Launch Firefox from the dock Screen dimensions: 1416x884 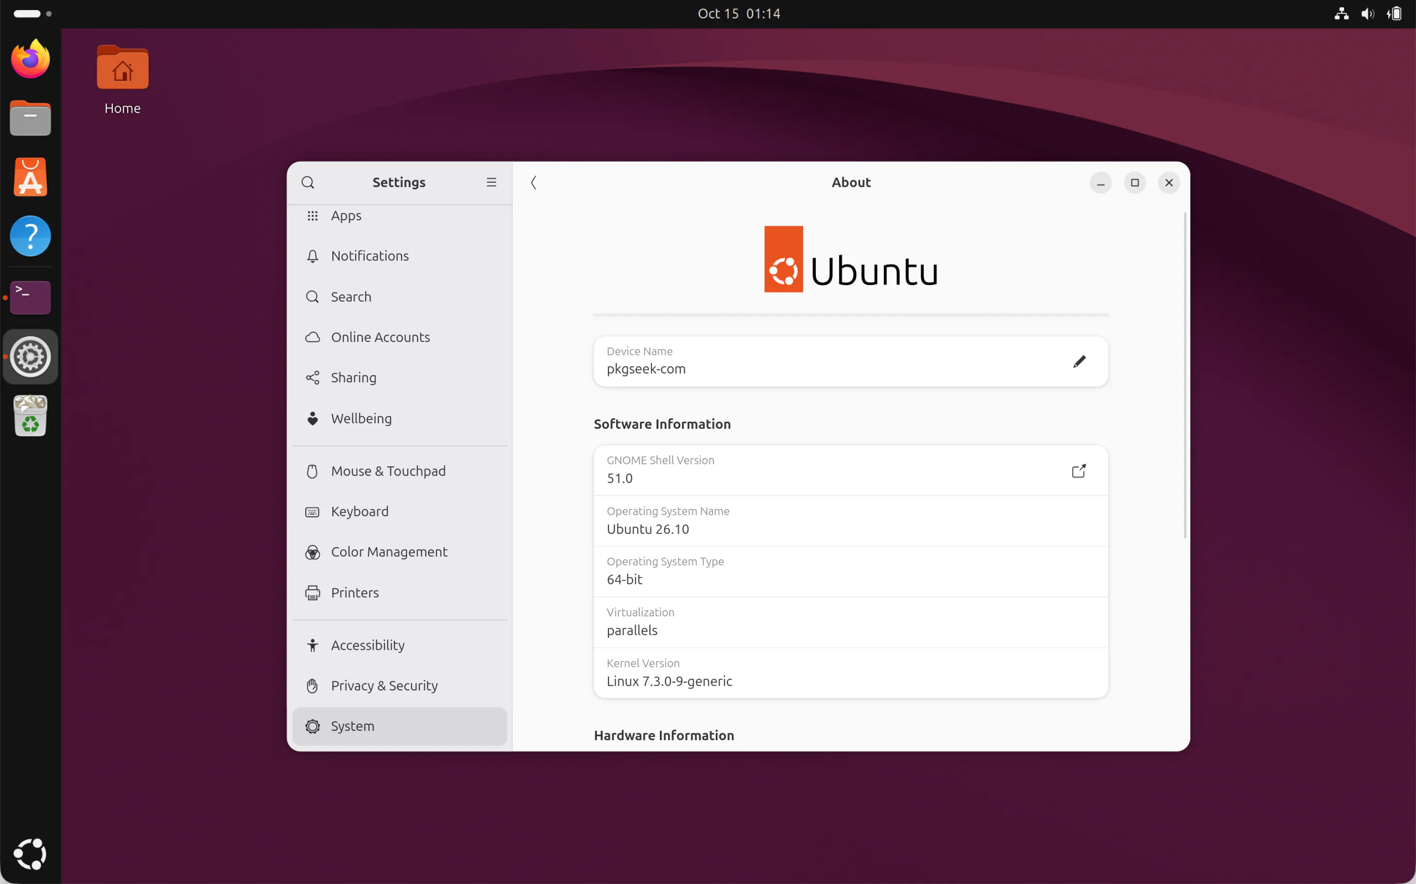coord(31,59)
